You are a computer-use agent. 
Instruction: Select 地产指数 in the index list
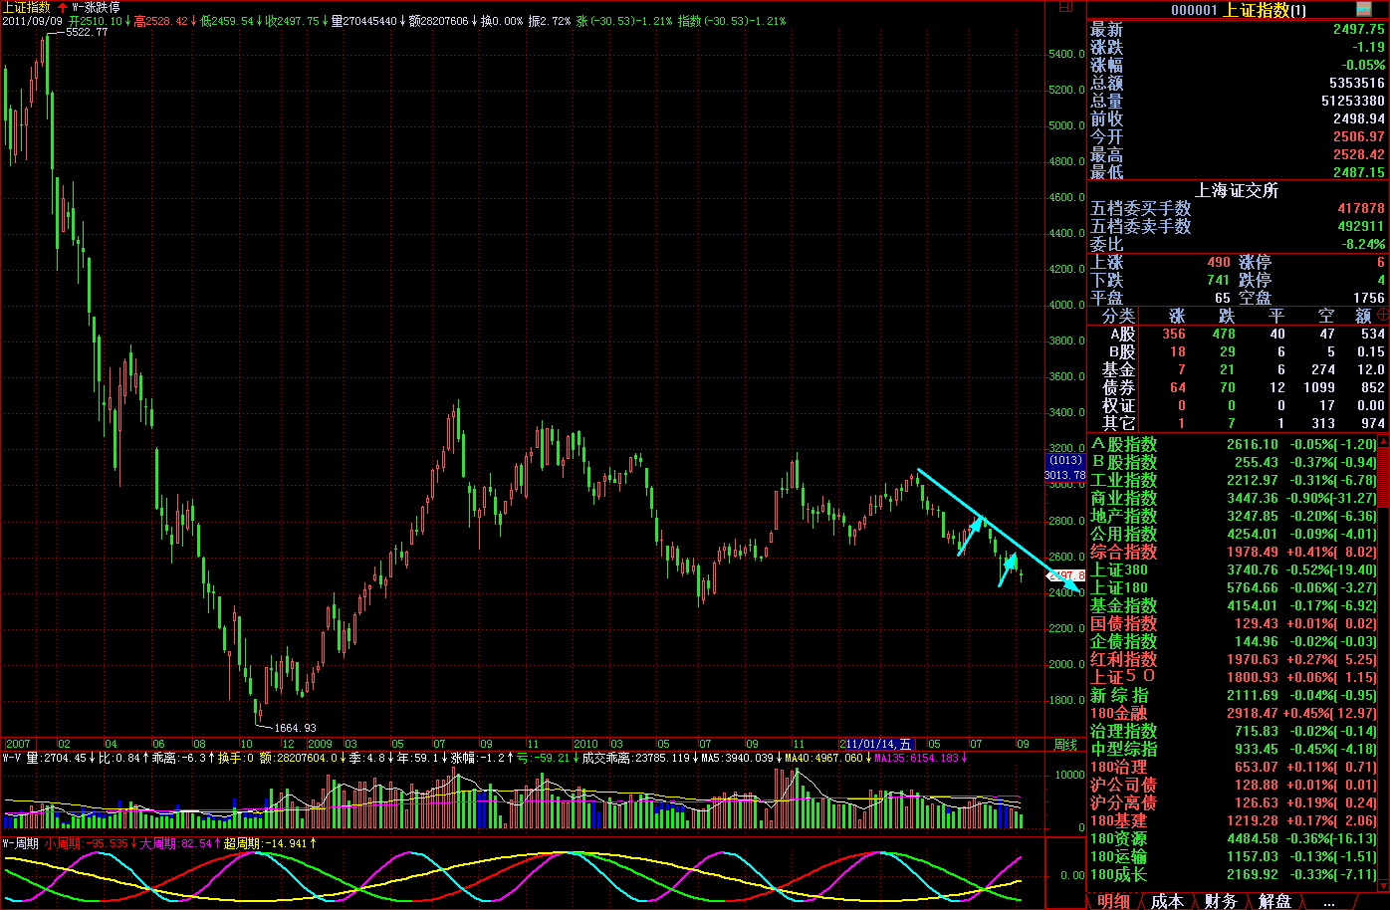tap(1123, 516)
